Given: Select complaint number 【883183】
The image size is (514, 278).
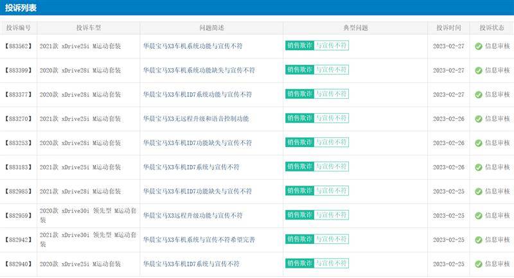Looking at the screenshot, I should 19,168.
